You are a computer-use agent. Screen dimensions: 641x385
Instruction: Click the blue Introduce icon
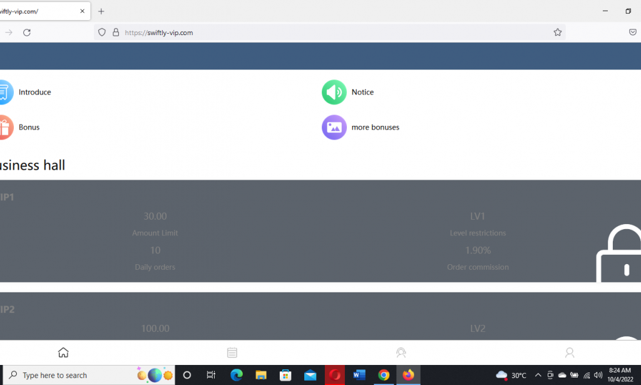pos(5,92)
